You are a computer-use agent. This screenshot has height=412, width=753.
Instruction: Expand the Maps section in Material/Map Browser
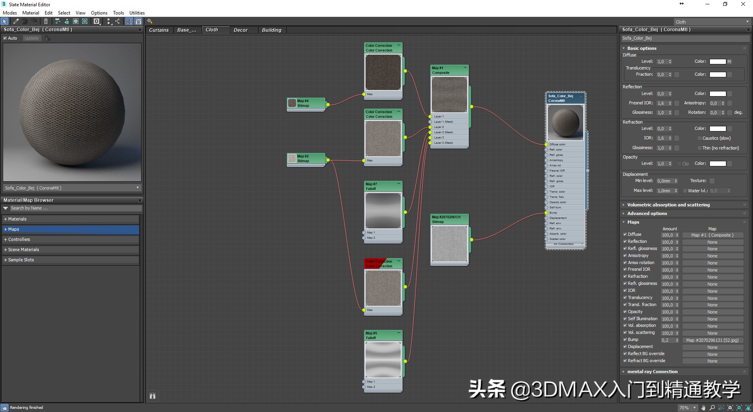pyautogui.click(x=12, y=229)
